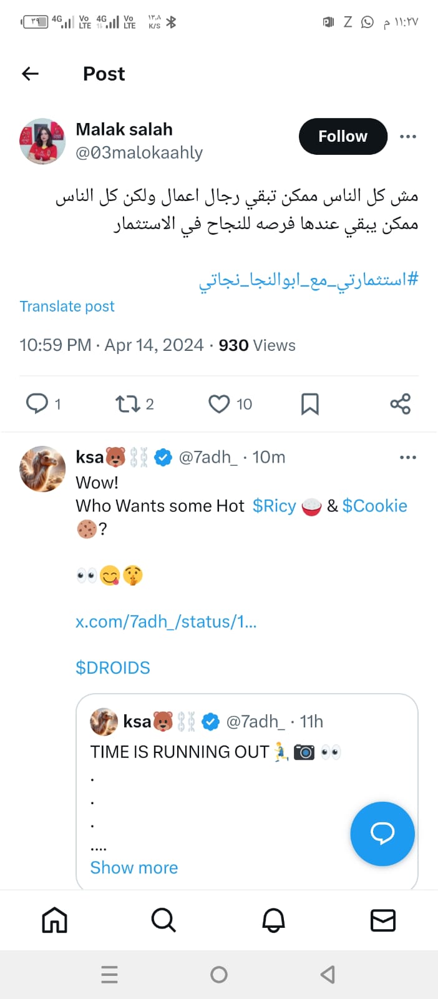Translate the post to English
Screen dimensions: 438x999
pos(67,307)
